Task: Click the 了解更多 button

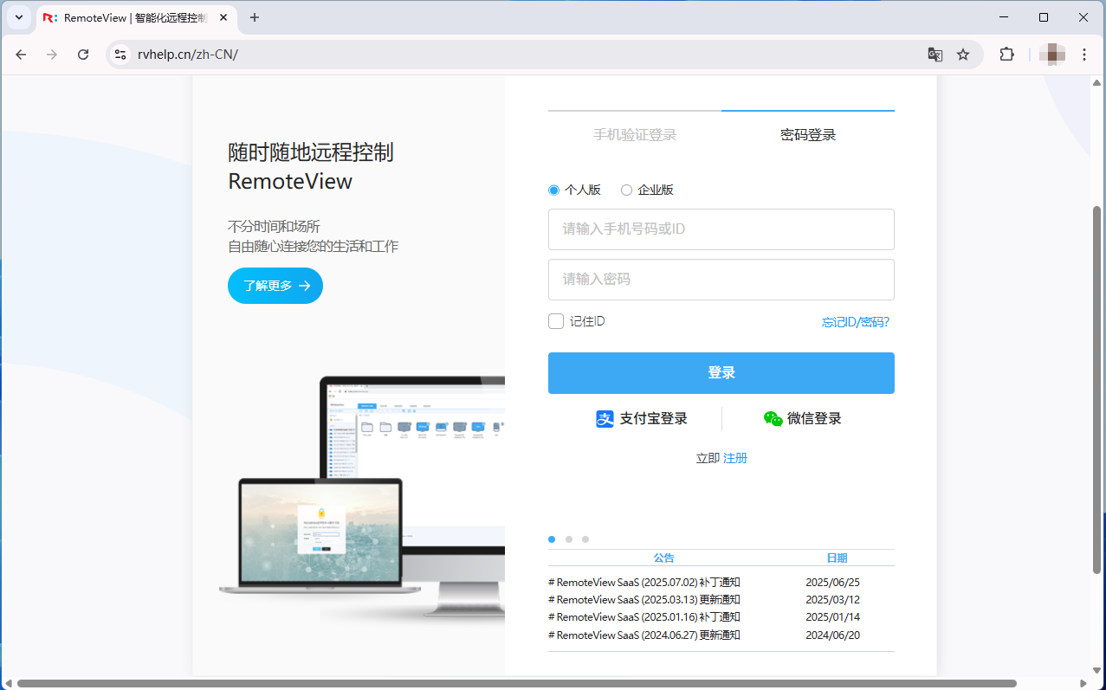Action: click(x=275, y=286)
